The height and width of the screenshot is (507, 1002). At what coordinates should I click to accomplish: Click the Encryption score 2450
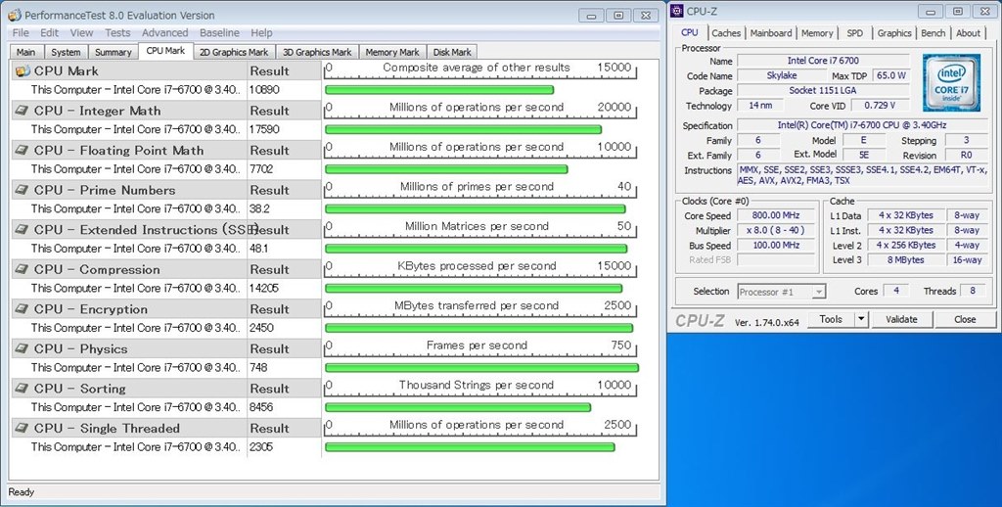click(261, 328)
